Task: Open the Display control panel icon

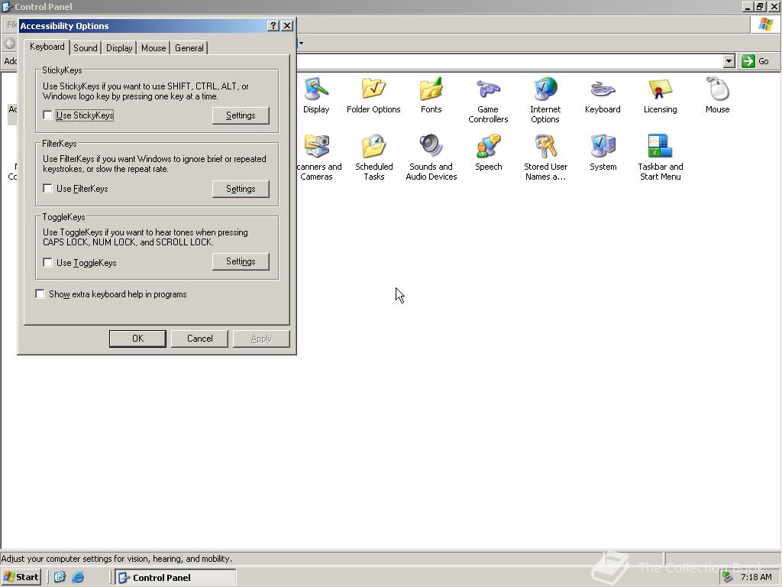Action: click(316, 95)
